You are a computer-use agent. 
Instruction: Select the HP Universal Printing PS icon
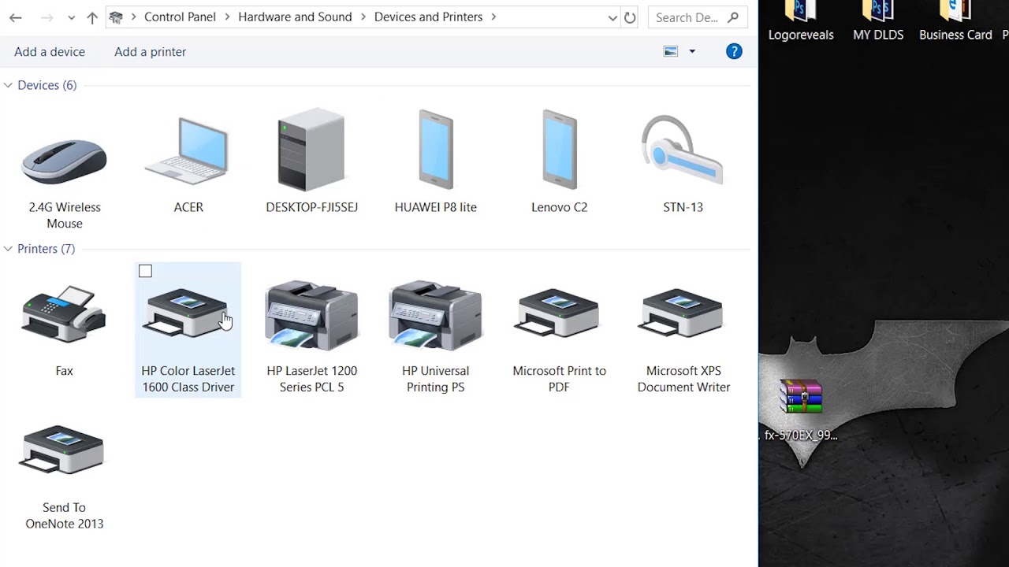435,315
